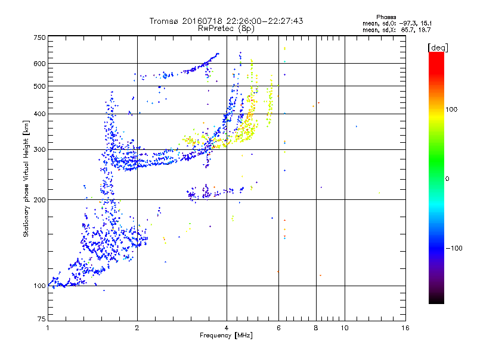The width and height of the screenshot is (477, 357).
Task: Click the y-axis label '500'
Action: [39, 86]
